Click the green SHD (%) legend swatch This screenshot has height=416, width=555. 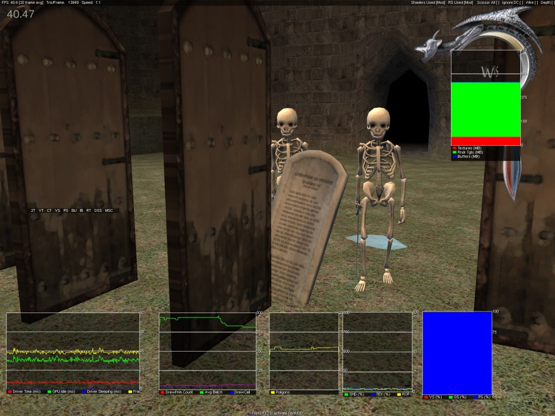tap(346, 394)
